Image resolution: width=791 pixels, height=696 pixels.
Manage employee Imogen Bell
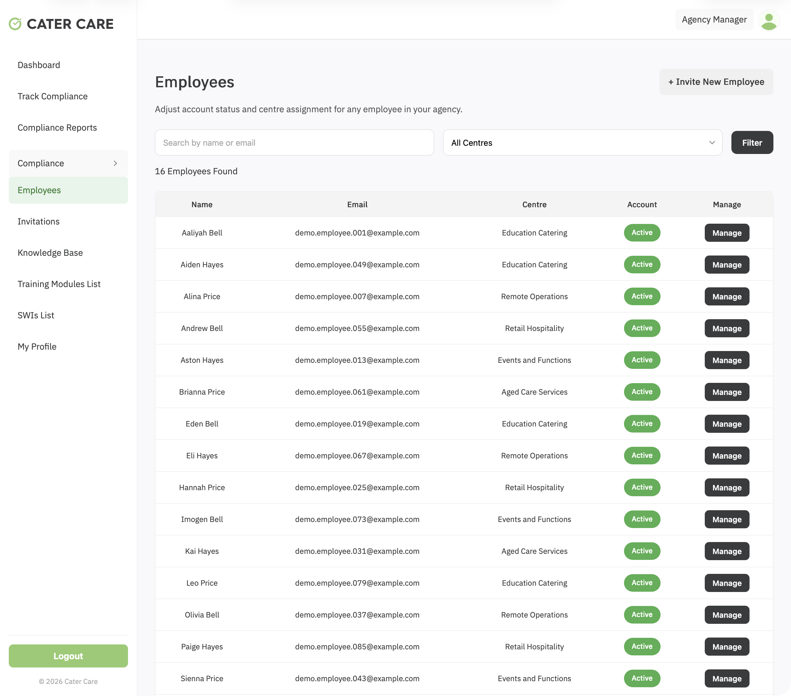(x=727, y=519)
